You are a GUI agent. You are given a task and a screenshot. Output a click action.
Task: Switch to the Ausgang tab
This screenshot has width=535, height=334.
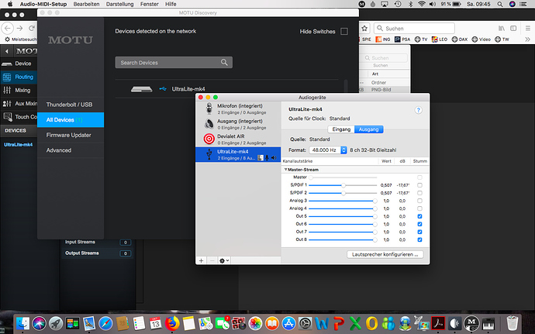click(369, 129)
